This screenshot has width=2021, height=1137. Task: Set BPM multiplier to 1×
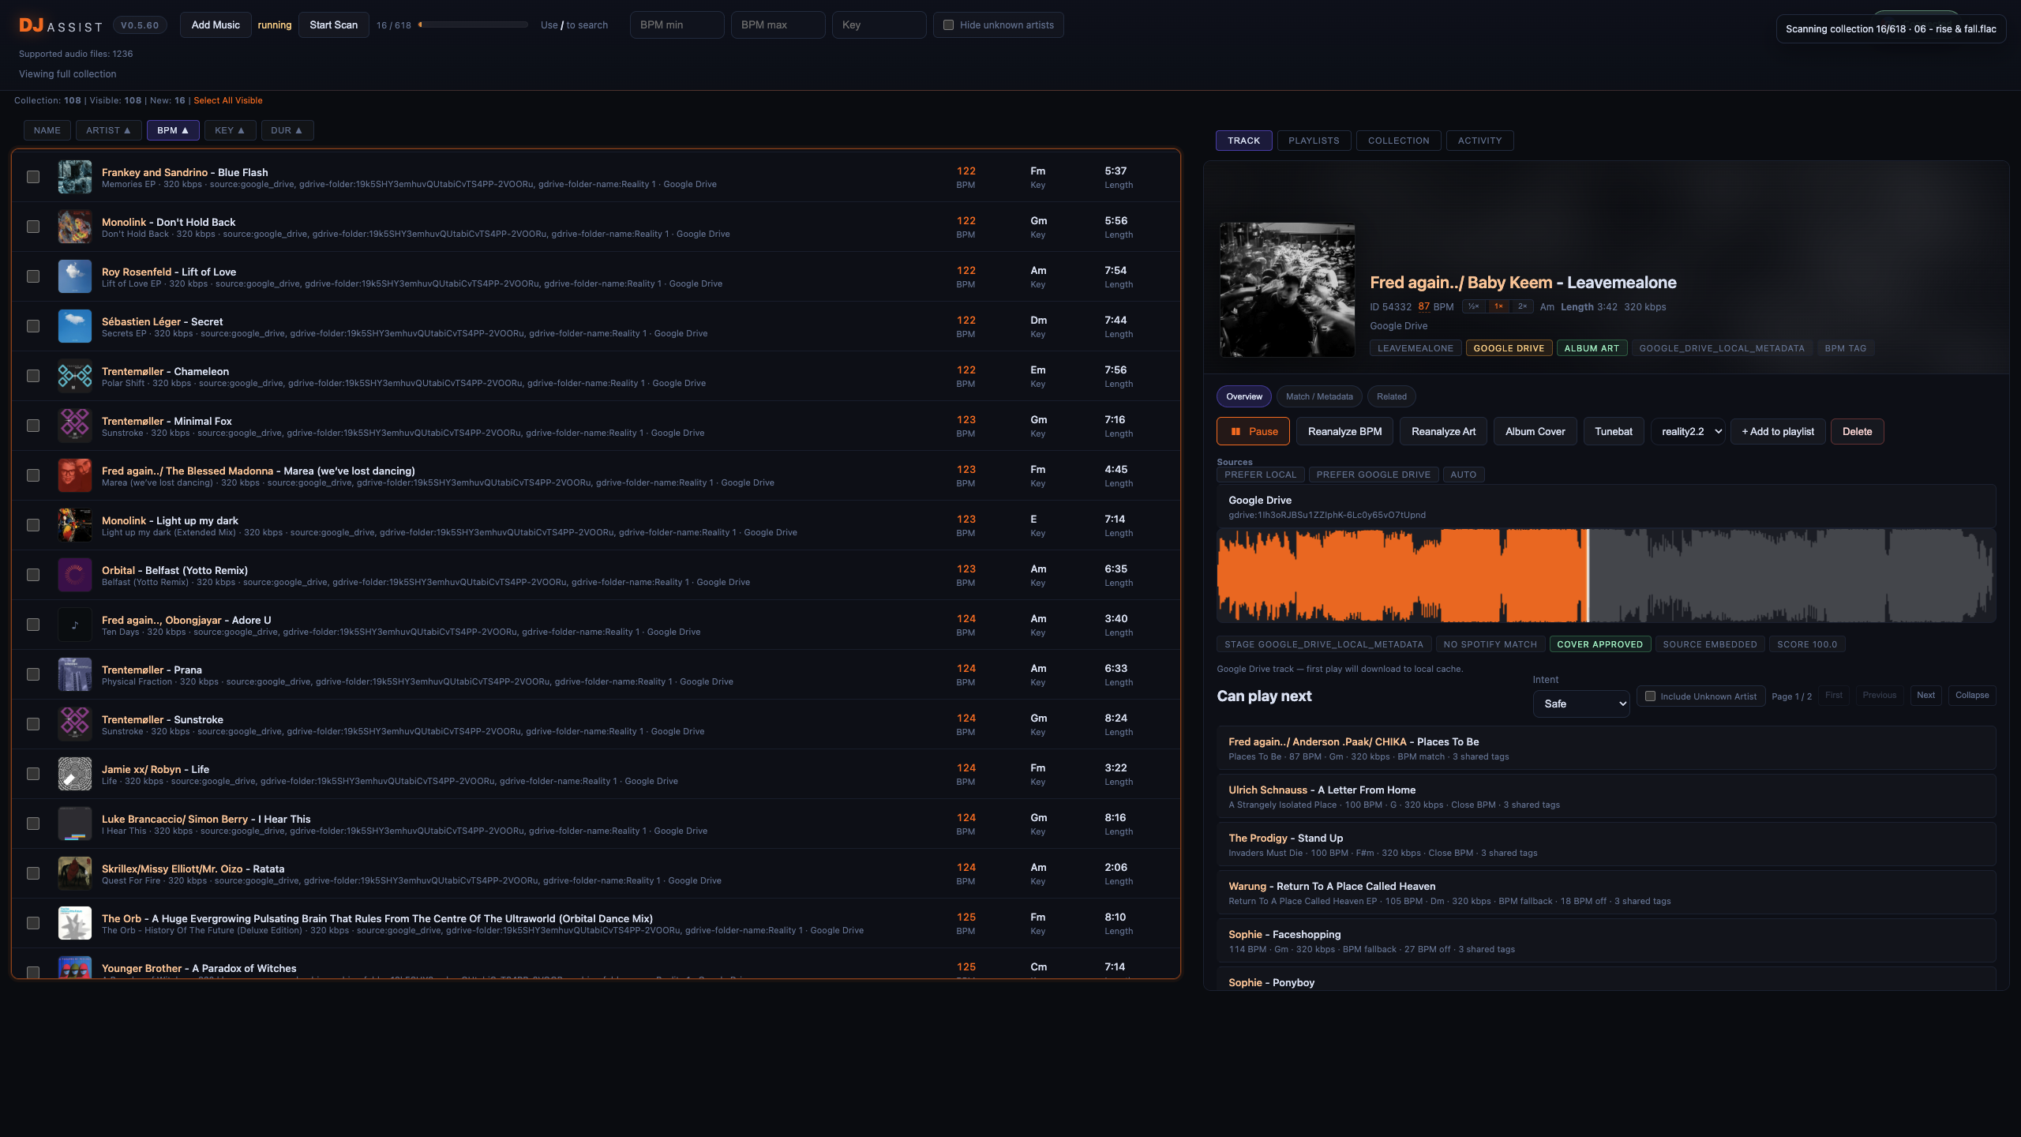1498,306
